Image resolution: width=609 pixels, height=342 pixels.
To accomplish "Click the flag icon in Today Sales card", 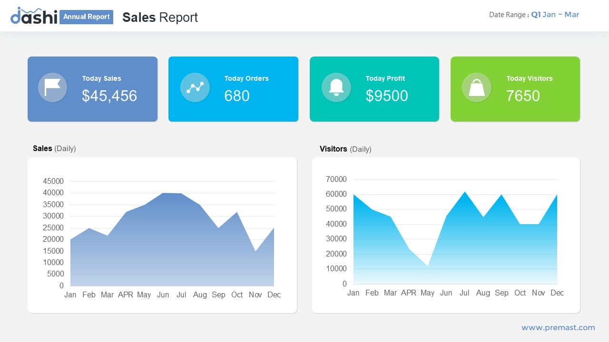I will click(x=52, y=87).
